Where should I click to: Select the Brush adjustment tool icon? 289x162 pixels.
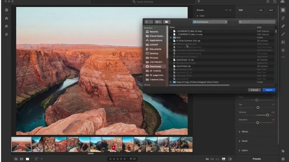coord(283,34)
